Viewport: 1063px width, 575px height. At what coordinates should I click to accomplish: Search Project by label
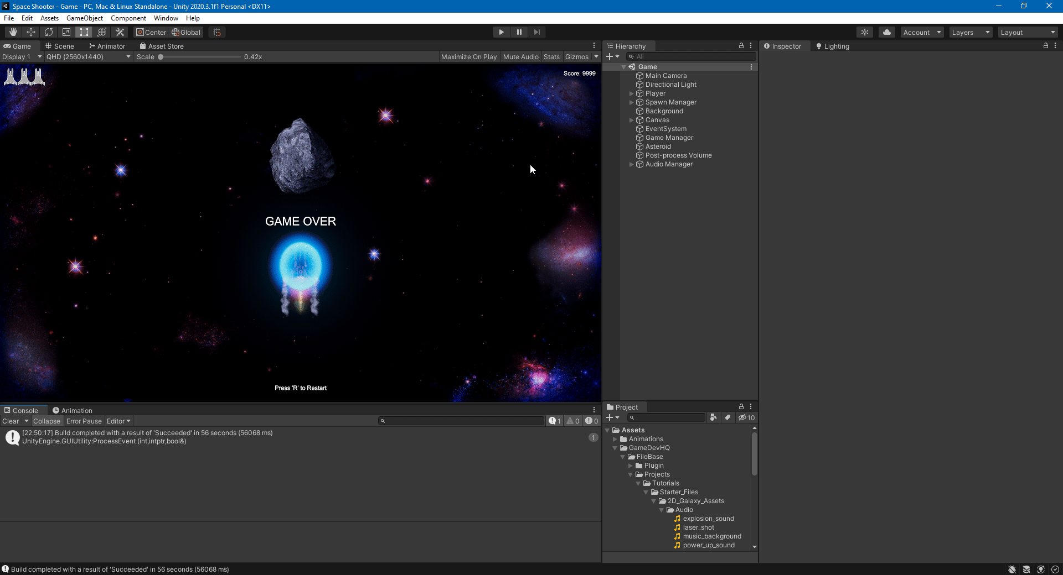727,417
